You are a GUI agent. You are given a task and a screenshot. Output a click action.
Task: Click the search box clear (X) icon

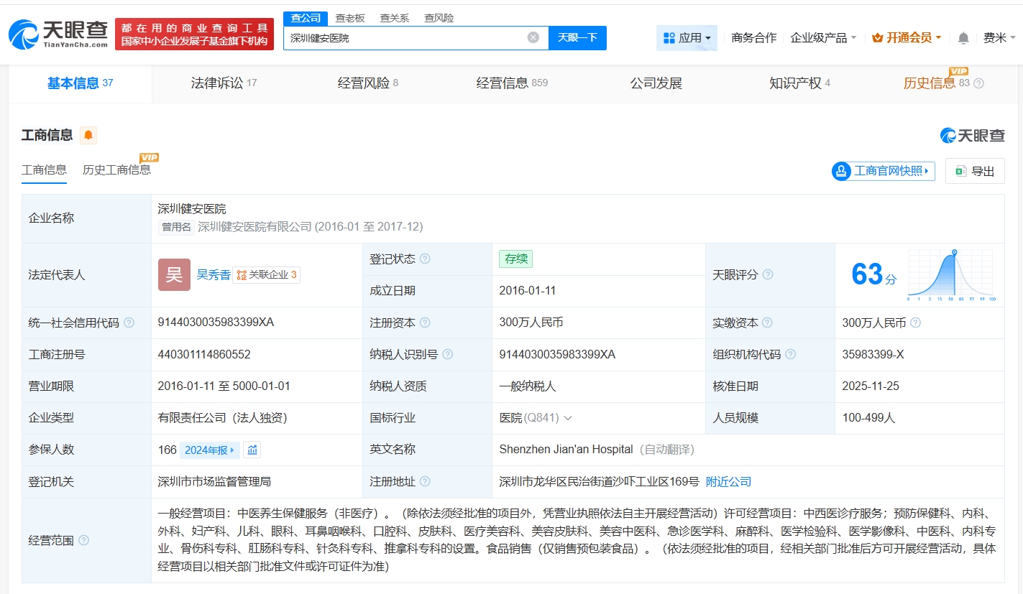click(533, 37)
